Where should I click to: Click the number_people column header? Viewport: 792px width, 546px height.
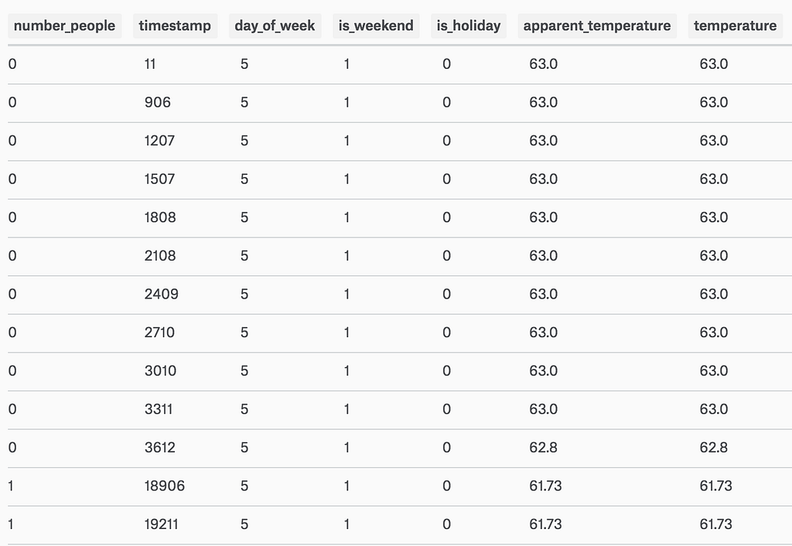pos(64,26)
